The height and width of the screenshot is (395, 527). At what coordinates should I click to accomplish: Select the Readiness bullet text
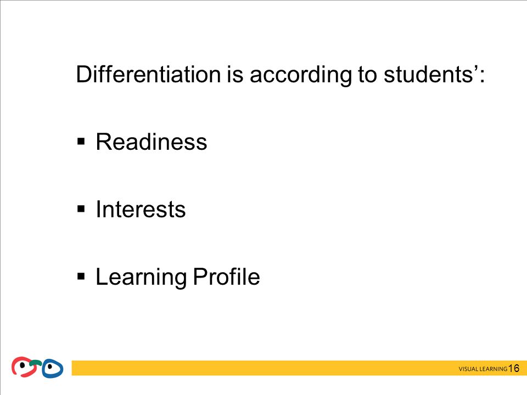(x=152, y=142)
